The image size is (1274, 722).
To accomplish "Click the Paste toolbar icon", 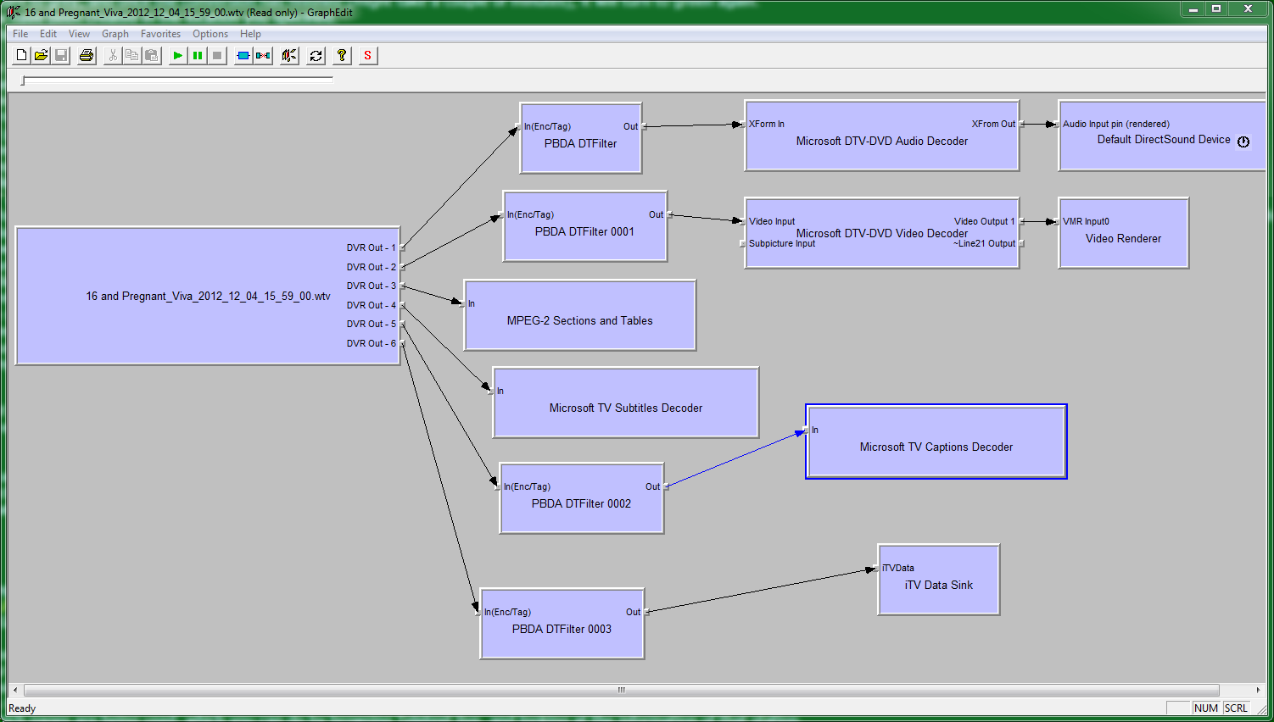I will point(151,55).
